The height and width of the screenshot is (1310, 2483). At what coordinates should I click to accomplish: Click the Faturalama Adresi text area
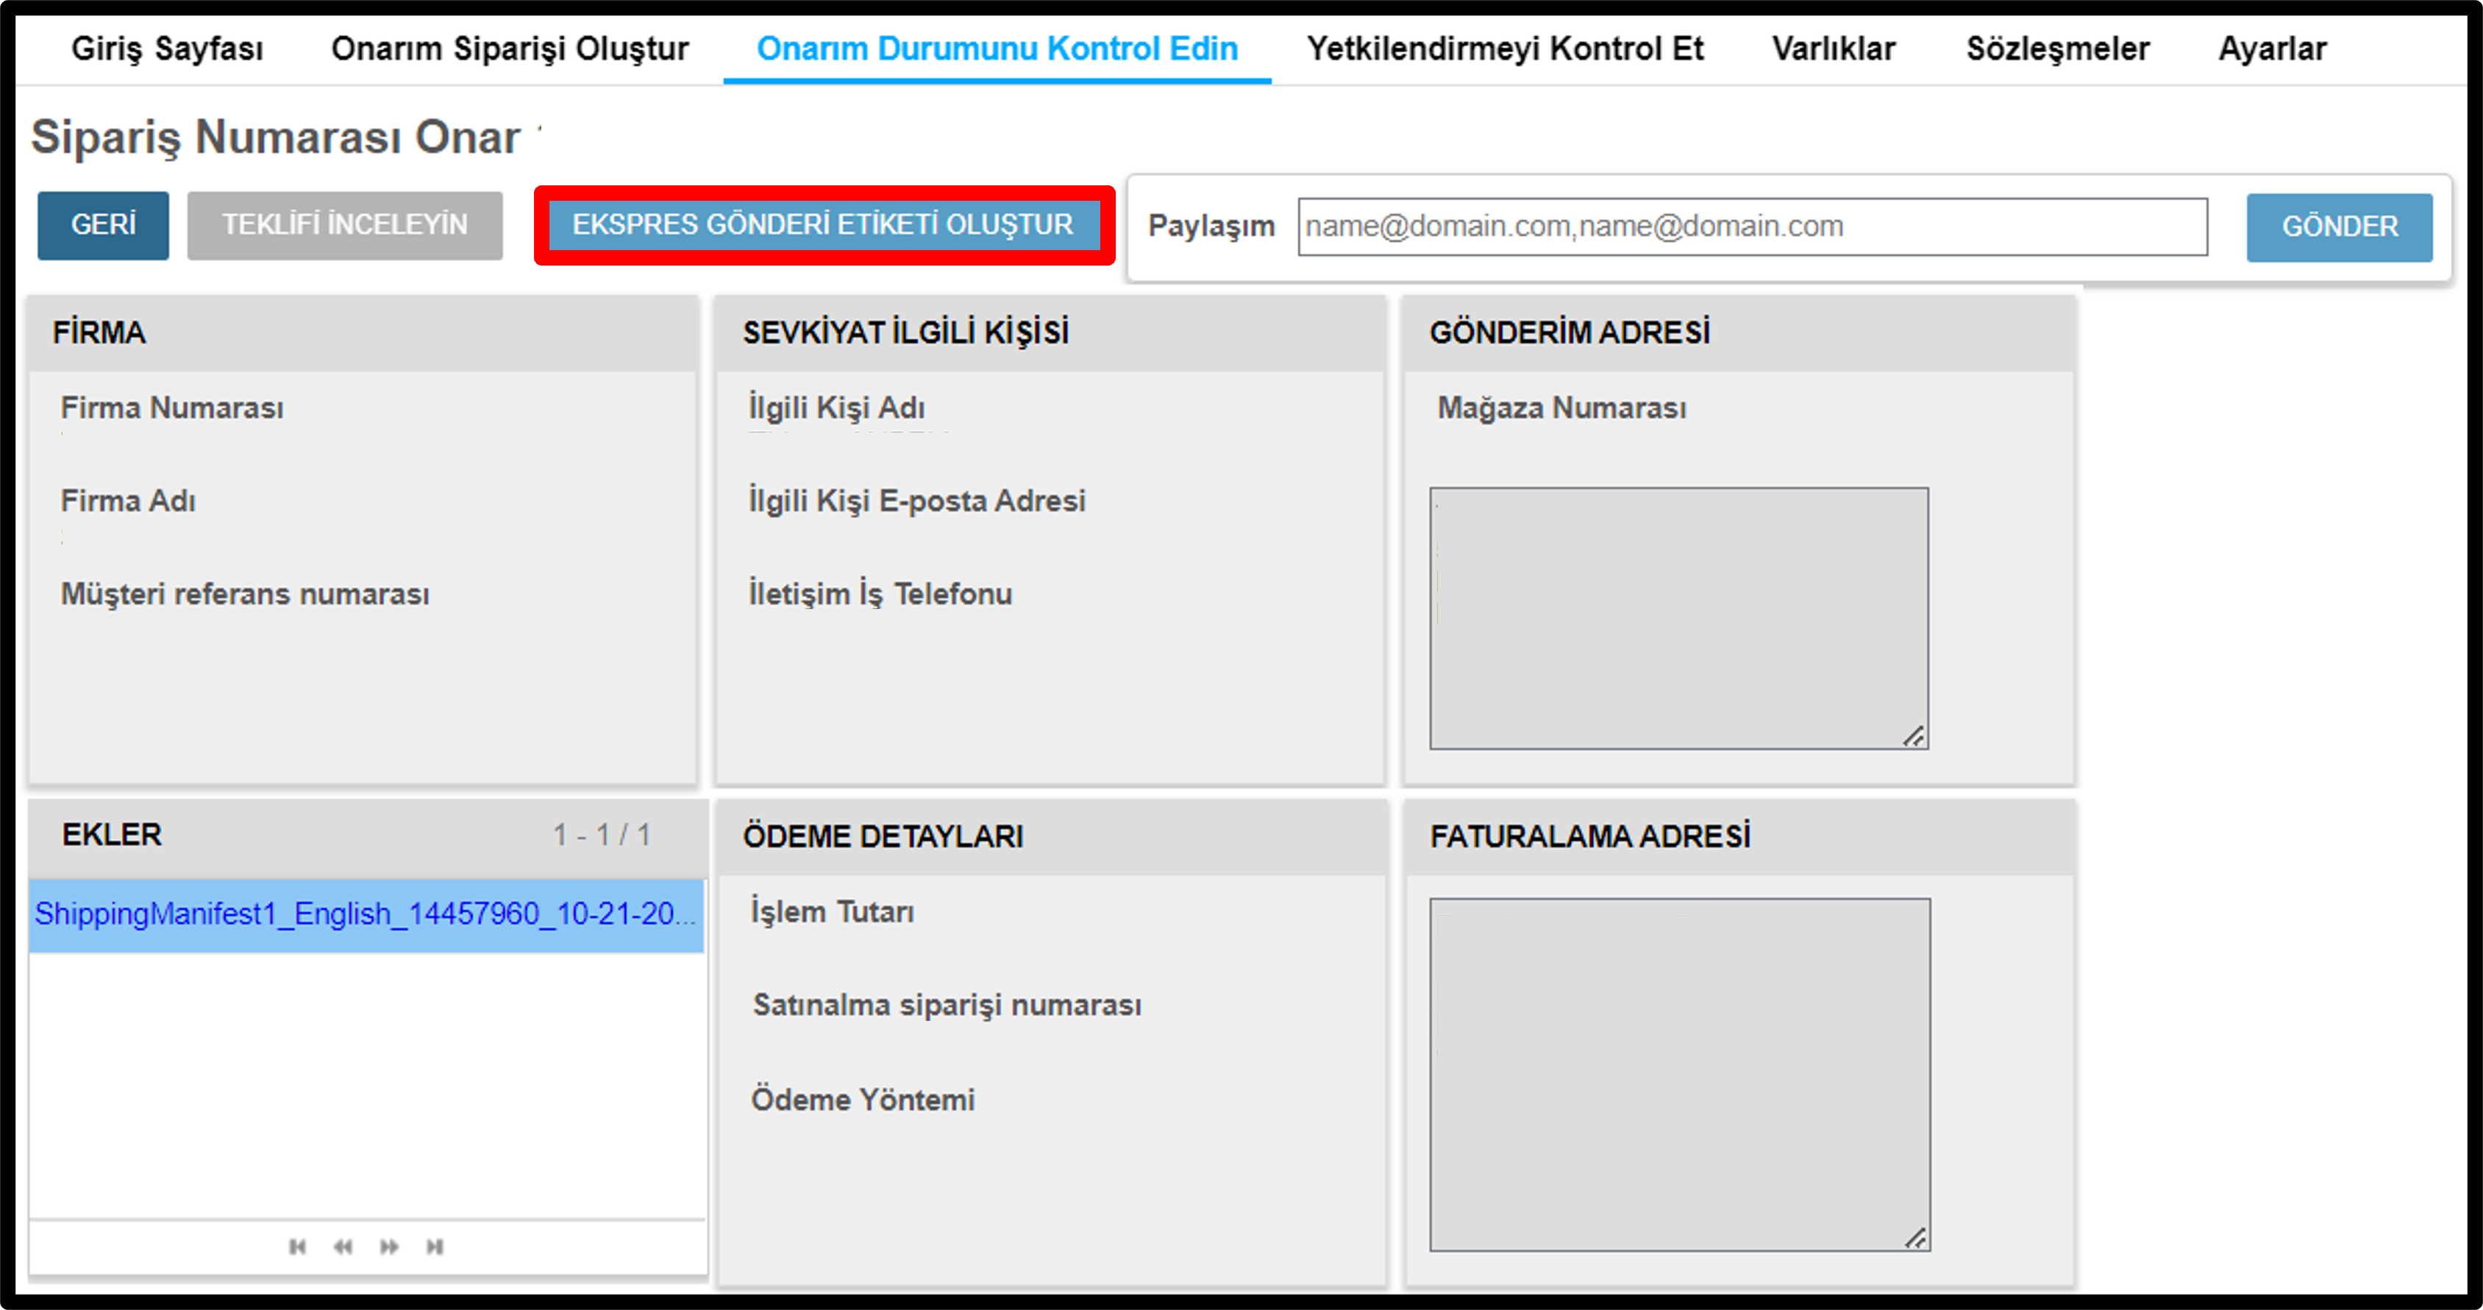[x=1680, y=1075]
